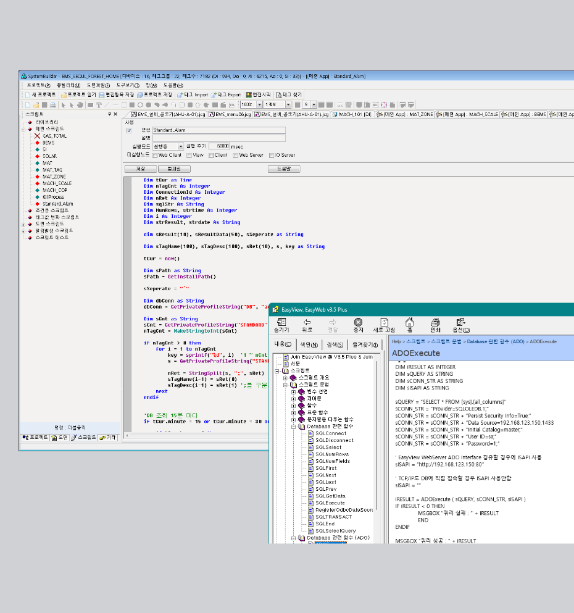
Task: Toggle the IO Server checkbox
Action: click(x=272, y=156)
